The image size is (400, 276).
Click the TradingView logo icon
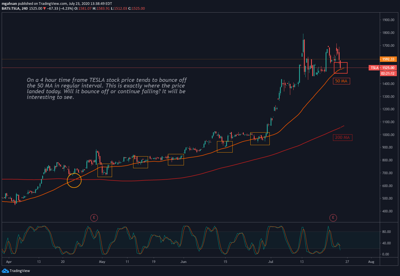(x=5, y=271)
